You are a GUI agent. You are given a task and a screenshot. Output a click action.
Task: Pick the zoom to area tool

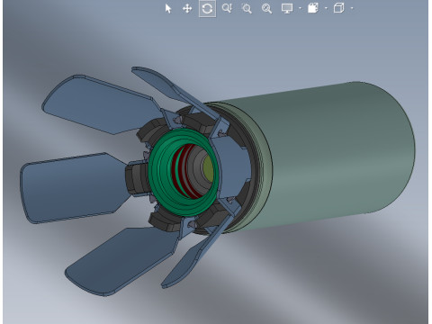(247, 9)
